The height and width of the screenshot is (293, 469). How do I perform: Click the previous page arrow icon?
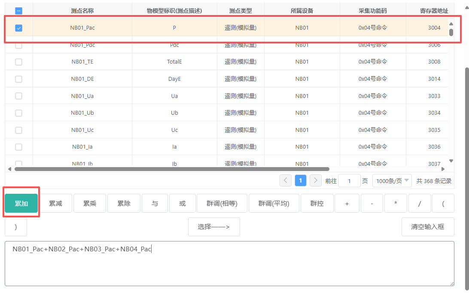[x=286, y=181]
